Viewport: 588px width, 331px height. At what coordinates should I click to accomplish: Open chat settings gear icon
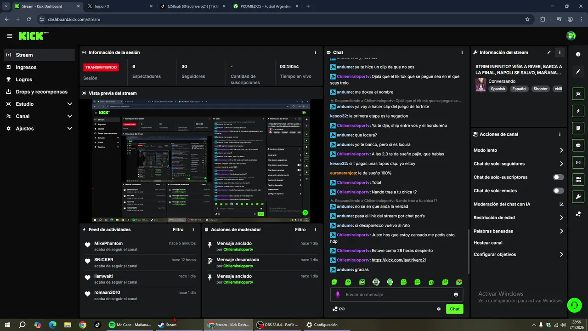[x=439, y=309]
